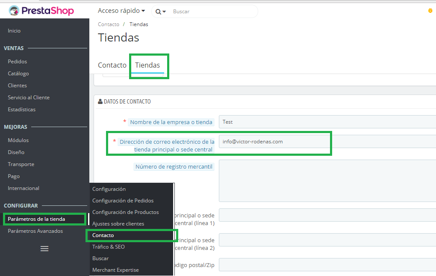Screen dimensions: 436x276
Task: Click the yellow bug icon top right
Action: [430, 11]
